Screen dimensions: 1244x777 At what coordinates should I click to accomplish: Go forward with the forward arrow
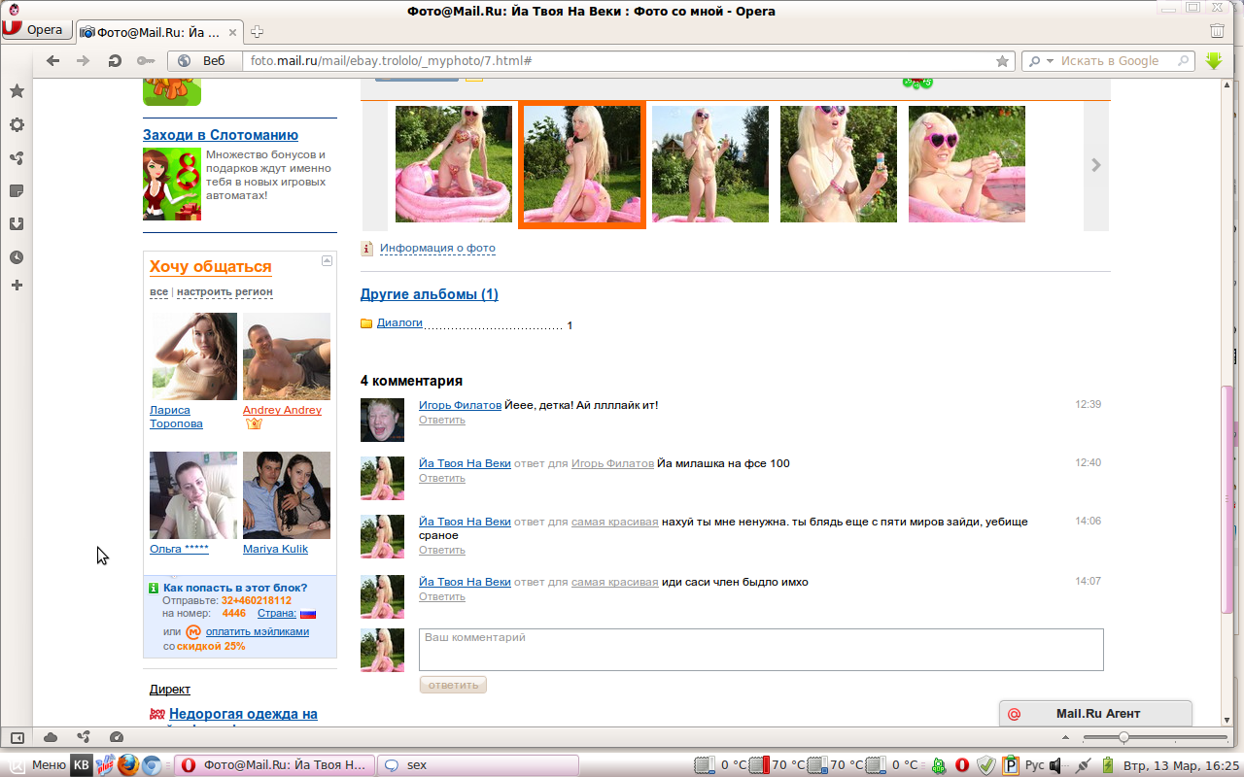point(84,61)
